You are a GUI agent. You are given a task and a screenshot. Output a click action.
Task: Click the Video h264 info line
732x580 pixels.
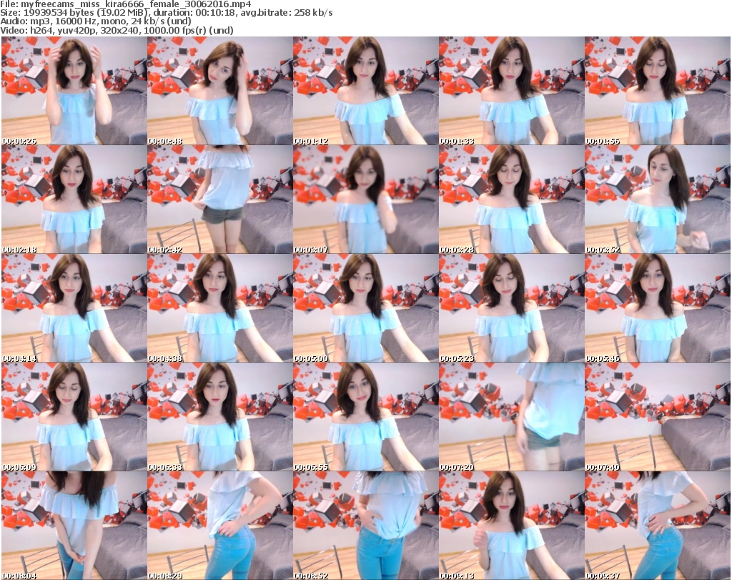click(117, 30)
